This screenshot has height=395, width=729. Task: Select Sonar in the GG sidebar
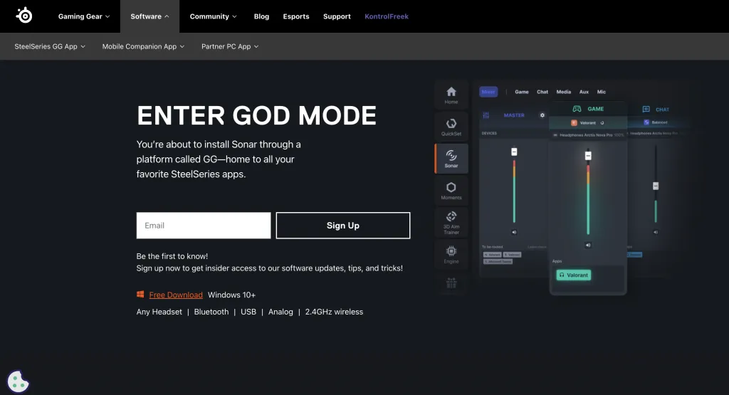point(451,159)
